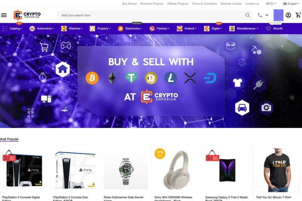Click the Brands diamond icon
This screenshot has width=302, height=201.
point(268,28)
